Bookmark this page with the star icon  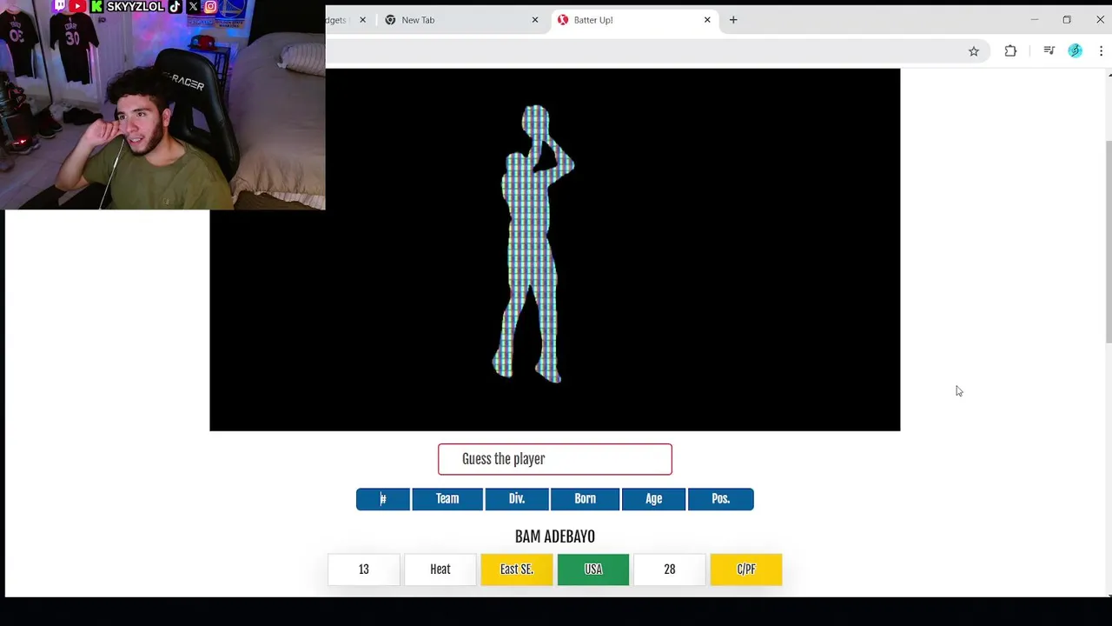[x=974, y=51]
